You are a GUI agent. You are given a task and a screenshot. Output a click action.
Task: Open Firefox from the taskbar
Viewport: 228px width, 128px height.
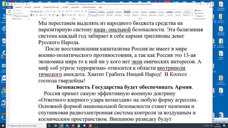73,126
